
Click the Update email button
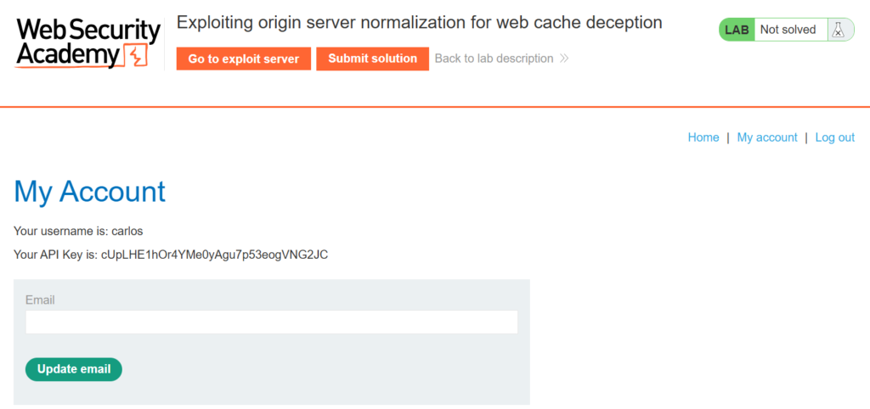(x=74, y=369)
